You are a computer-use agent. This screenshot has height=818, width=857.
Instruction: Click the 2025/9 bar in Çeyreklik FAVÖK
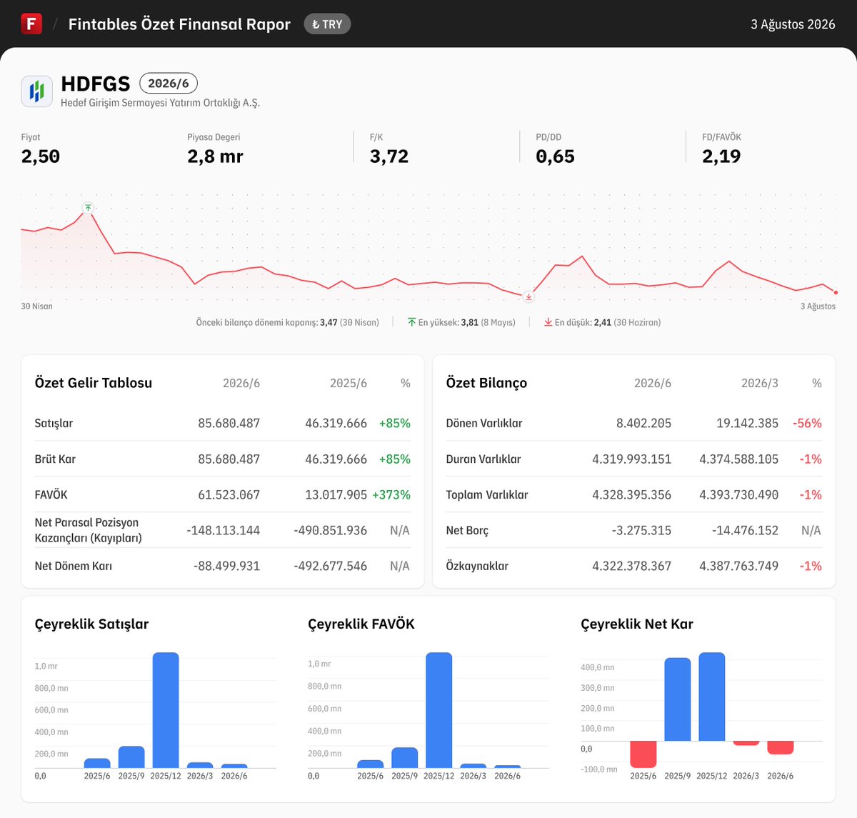405,758
